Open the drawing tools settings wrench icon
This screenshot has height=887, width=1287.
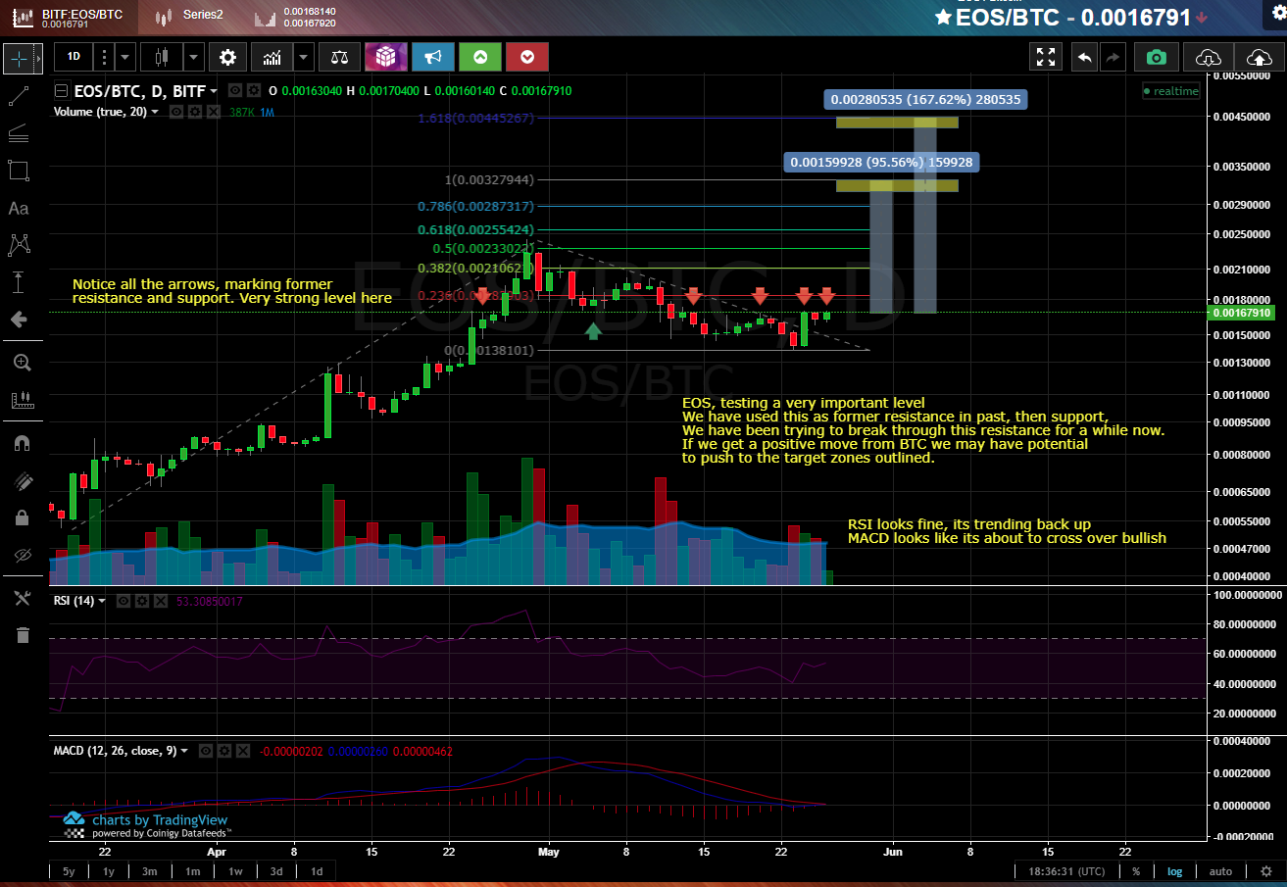pos(22,598)
